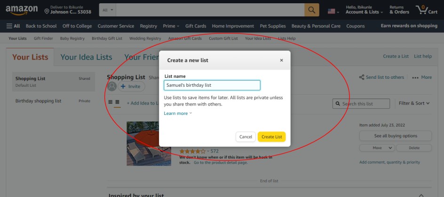Open Returns & Orders
This screenshot has width=444, height=197.
click(399, 10)
